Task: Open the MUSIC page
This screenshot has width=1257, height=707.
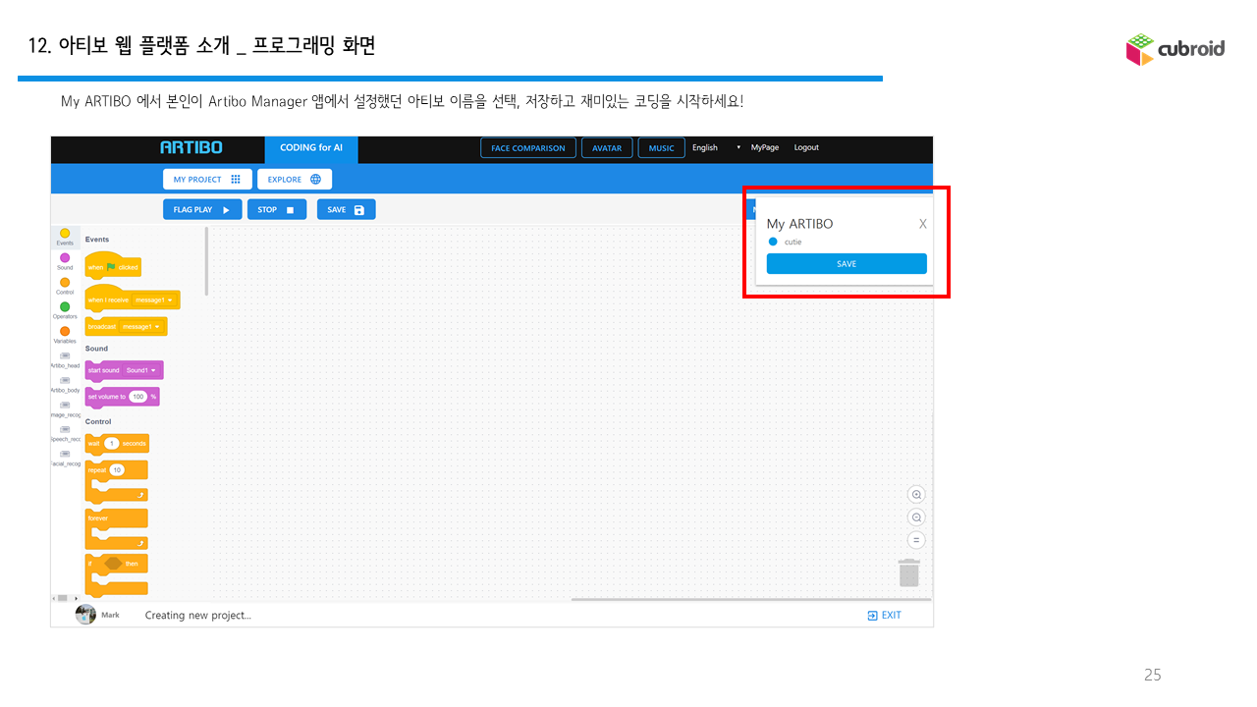Action: (x=662, y=148)
